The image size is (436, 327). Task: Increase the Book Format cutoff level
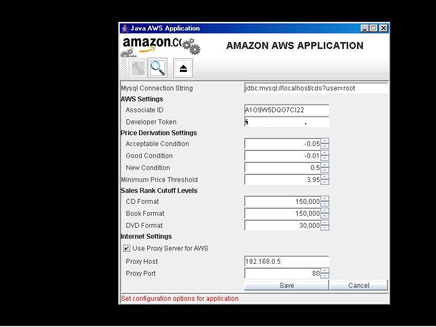click(324, 211)
